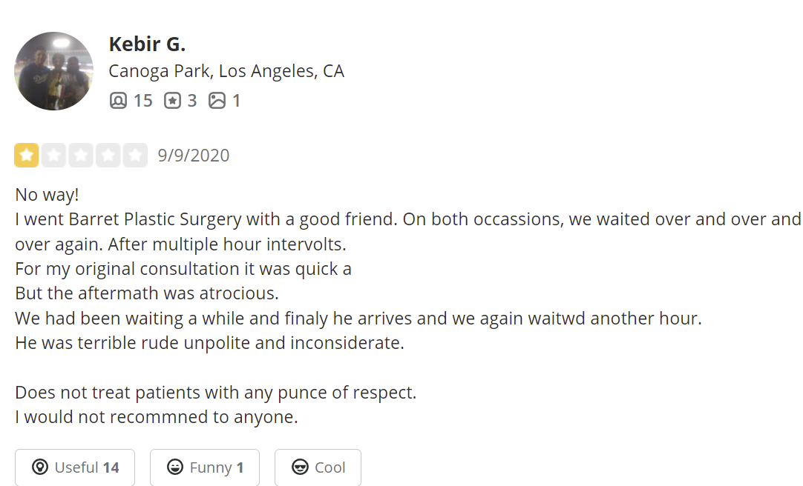803x486 pixels.
Task: Mark the review as Funny
Action: click(x=204, y=467)
